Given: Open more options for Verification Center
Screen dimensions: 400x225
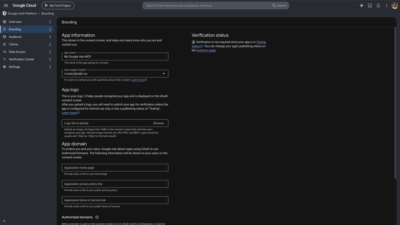Looking at the screenshot, I should [x=50, y=59].
